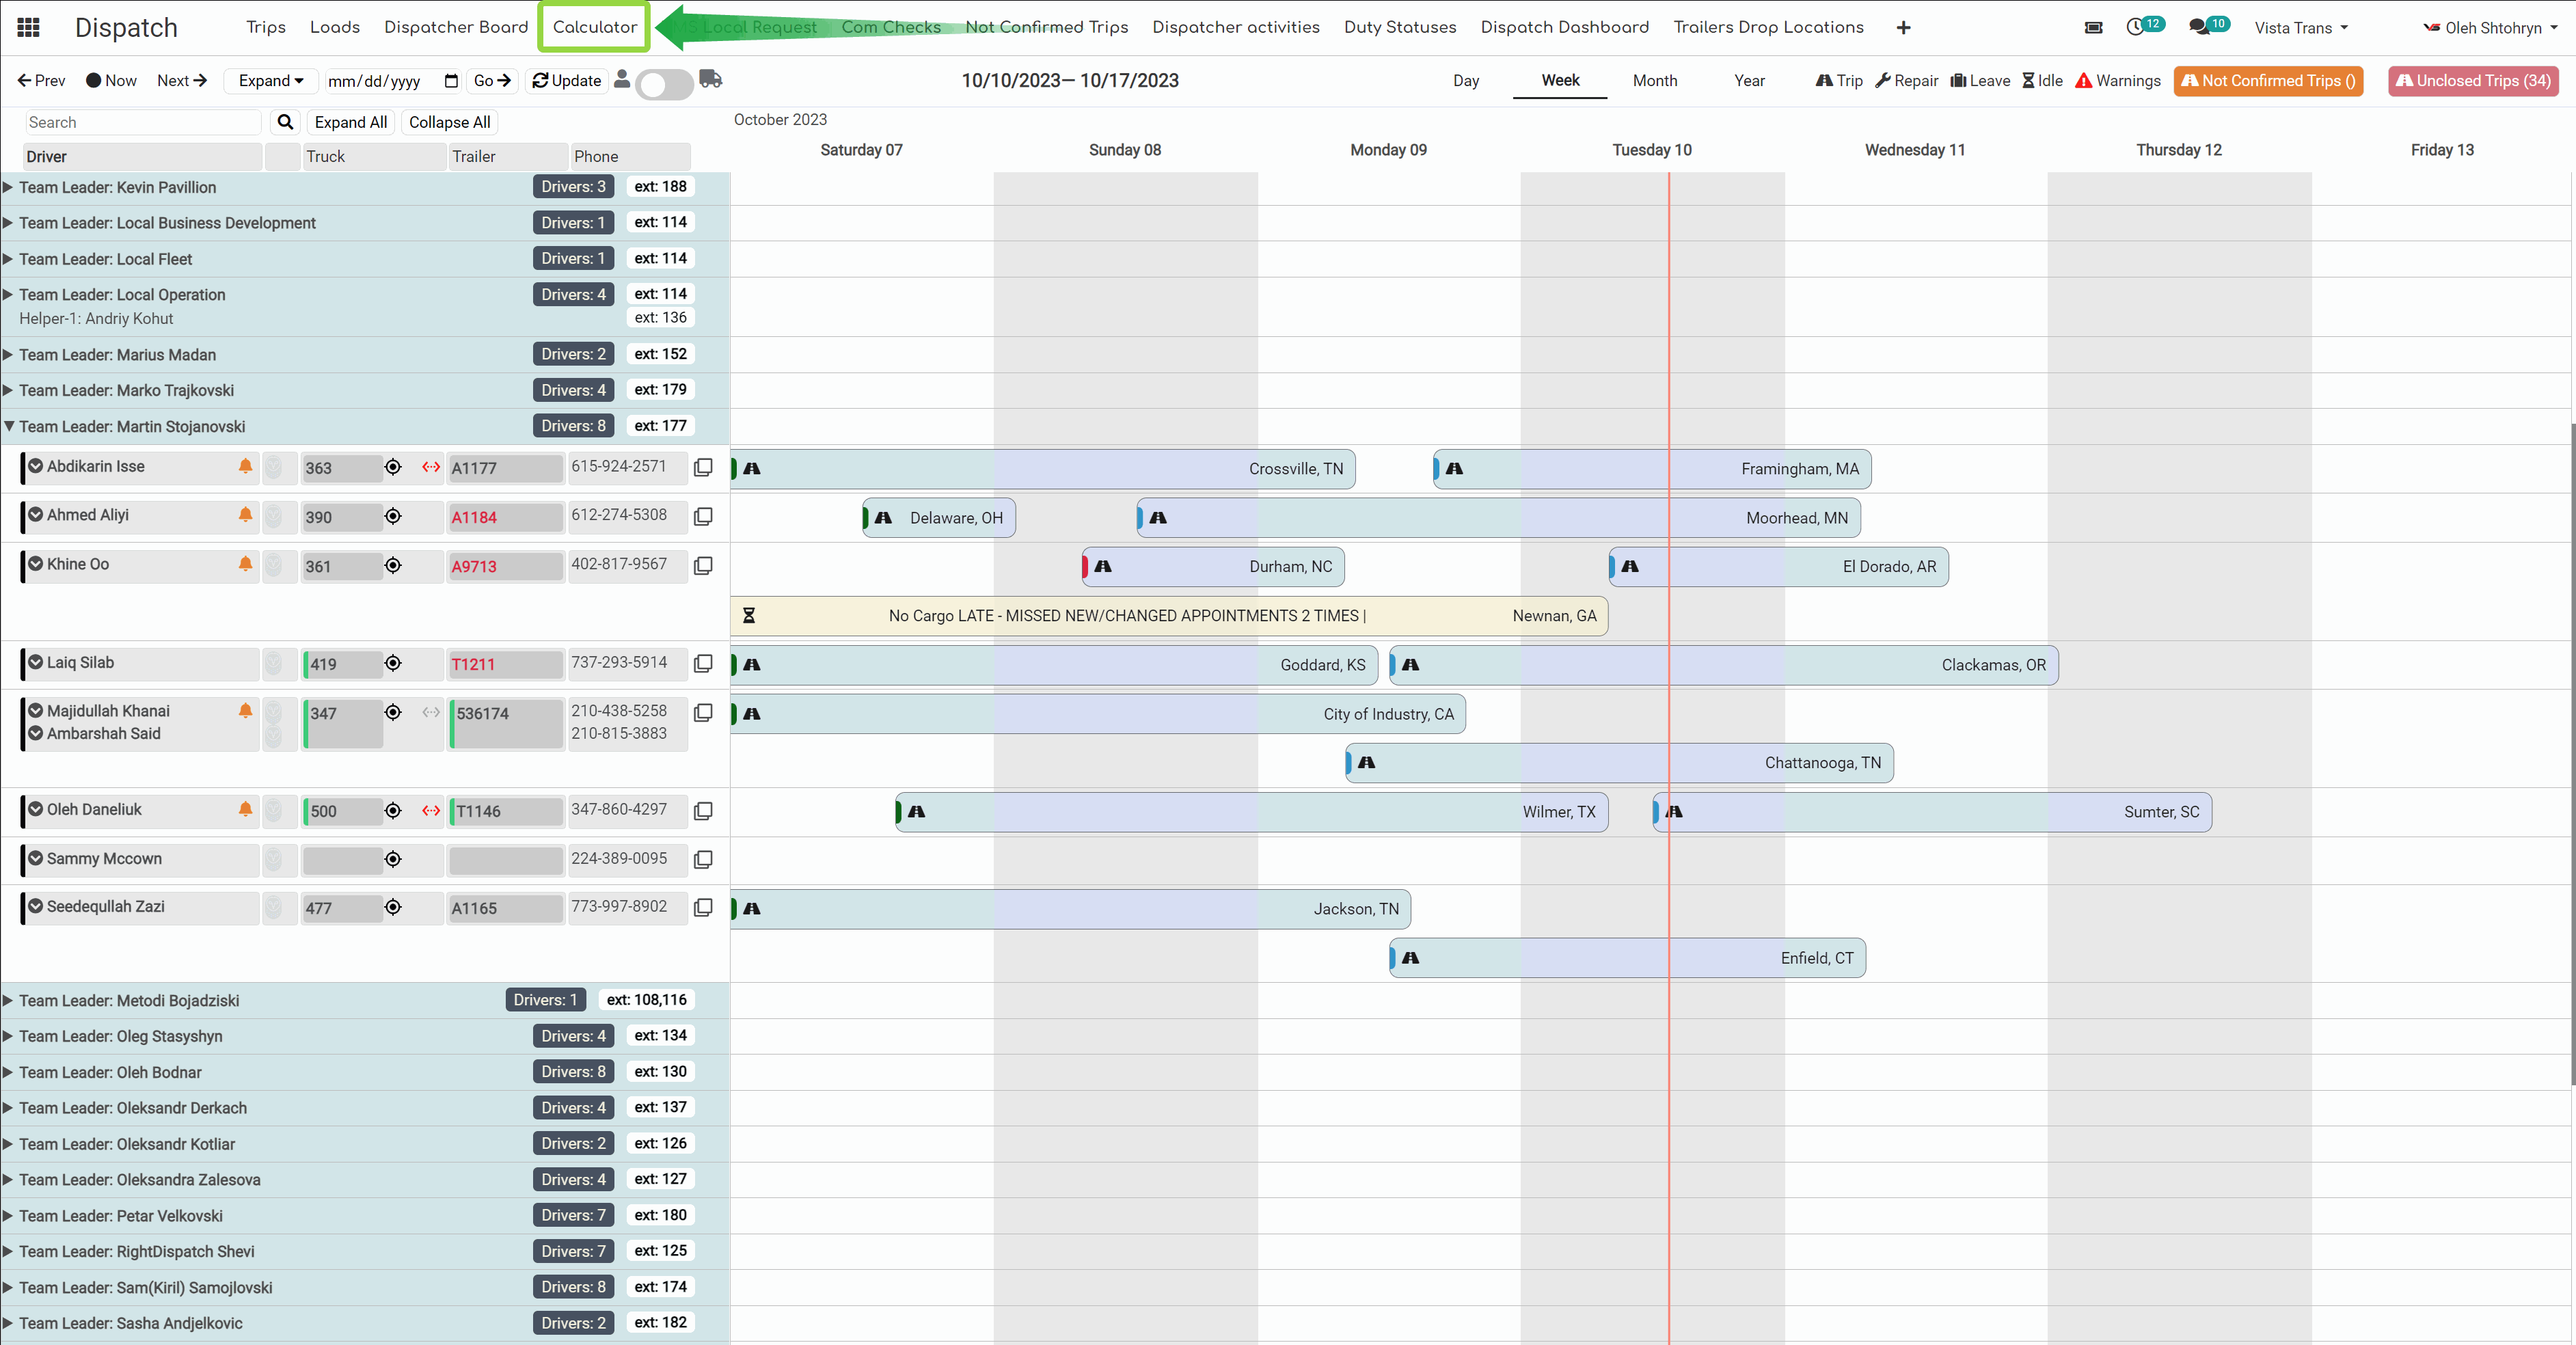
Task: Expand the Team Leader Kevin Pavillion group
Action: [9, 187]
